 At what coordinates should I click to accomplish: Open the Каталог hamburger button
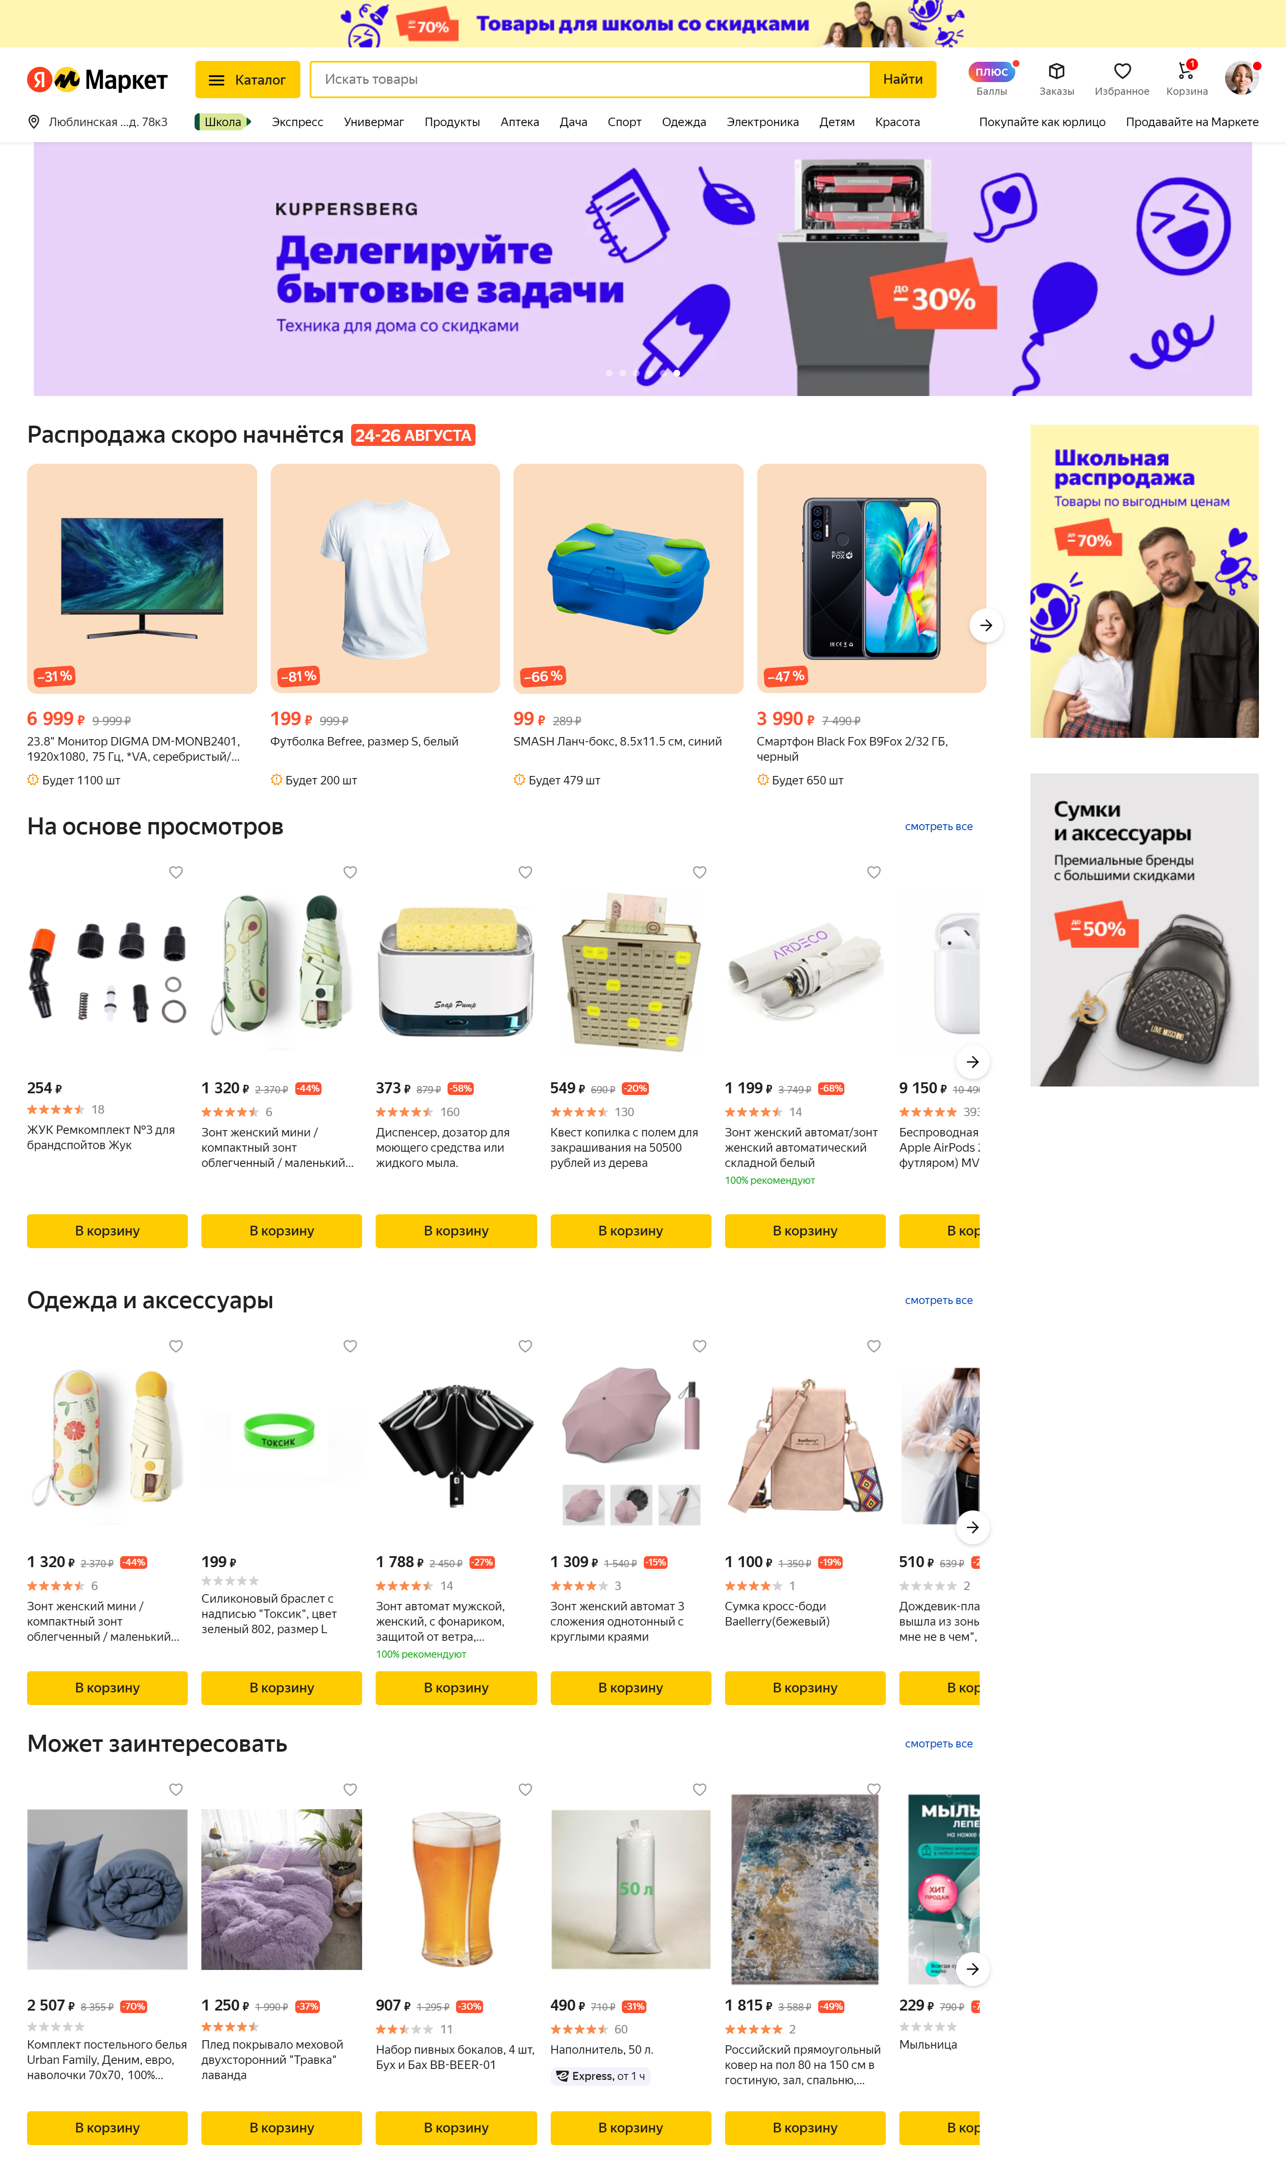pyautogui.click(x=248, y=80)
